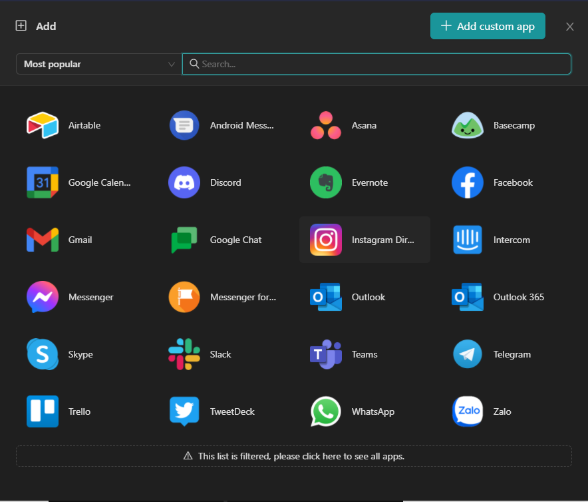Choose the Evernote elephant icon
This screenshot has width=588, height=502.
[x=325, y=182]
